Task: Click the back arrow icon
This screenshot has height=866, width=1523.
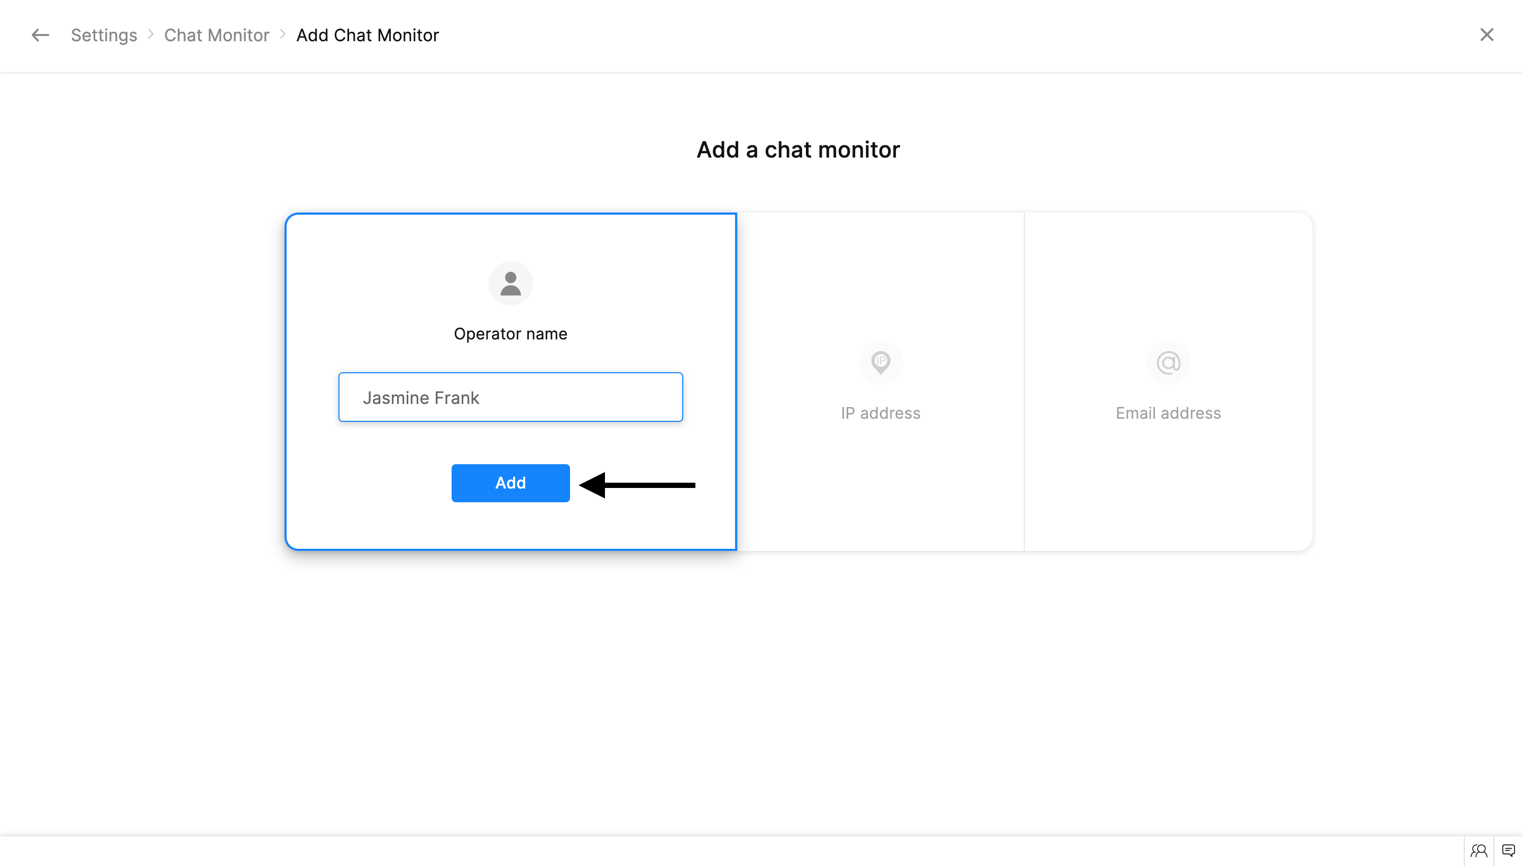Action: [40, 35]
